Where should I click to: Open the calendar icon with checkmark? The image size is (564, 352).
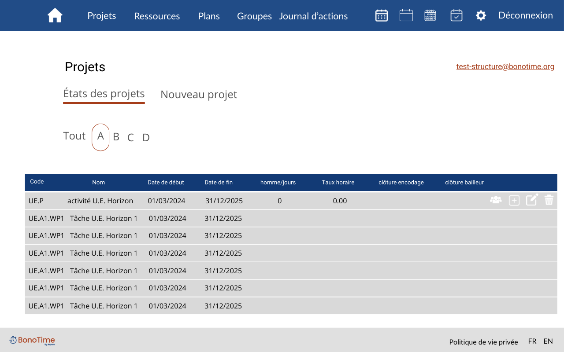point(456,15)
